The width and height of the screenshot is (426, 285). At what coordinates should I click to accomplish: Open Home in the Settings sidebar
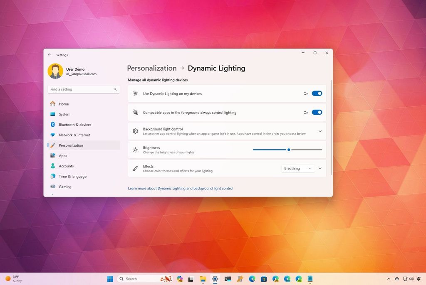click(63, 104)
